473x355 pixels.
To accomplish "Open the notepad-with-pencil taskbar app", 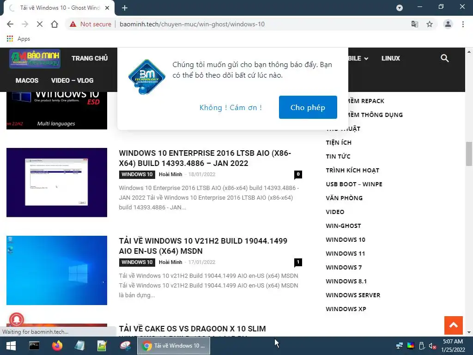I will coord(102,346).
